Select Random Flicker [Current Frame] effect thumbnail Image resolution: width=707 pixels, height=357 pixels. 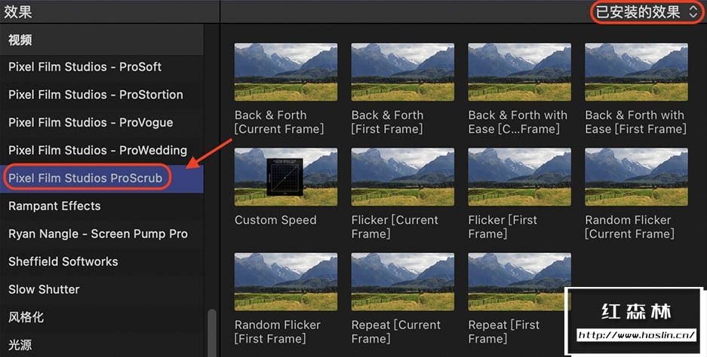[x=636, y=177]
